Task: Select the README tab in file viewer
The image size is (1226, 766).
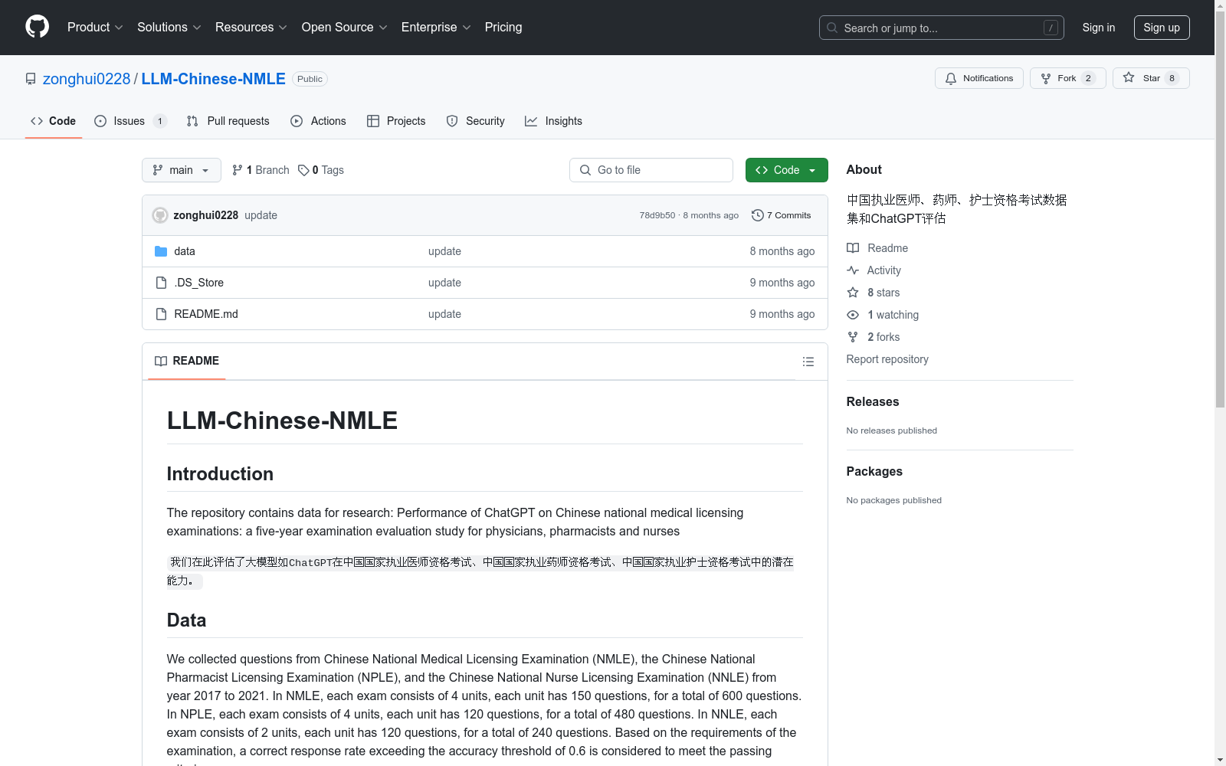Action: 187,361
